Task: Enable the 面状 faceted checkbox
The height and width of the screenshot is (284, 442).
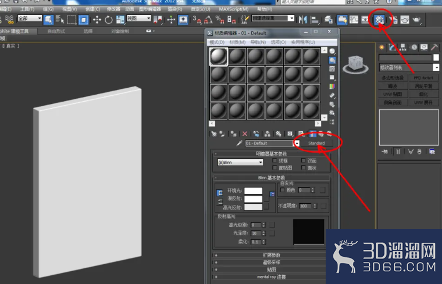Action: [304, 168]
